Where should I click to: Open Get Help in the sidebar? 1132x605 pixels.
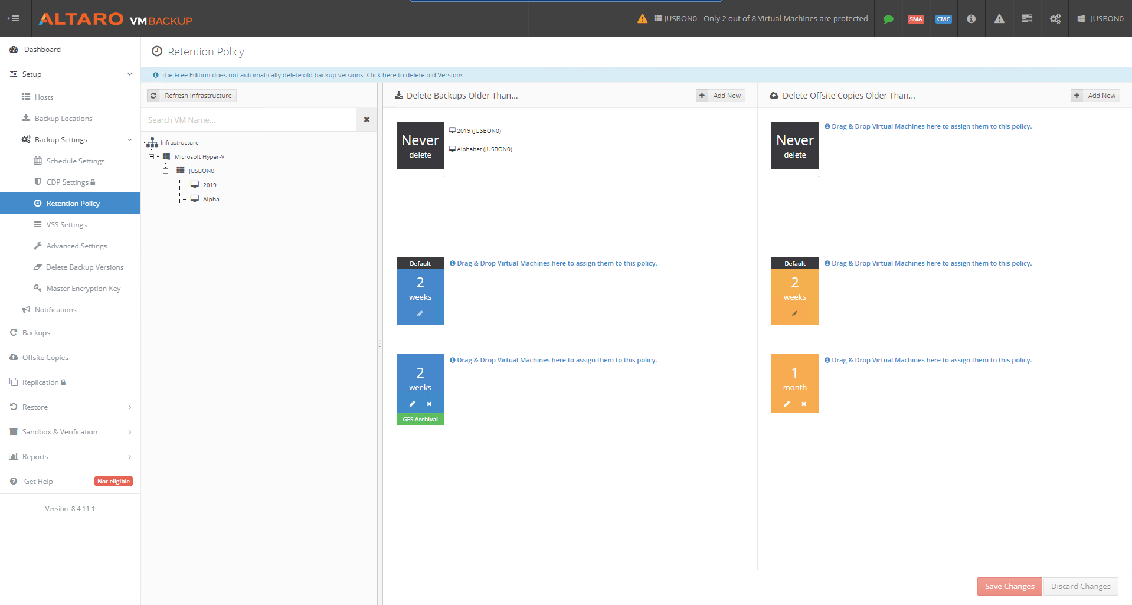point(38,482)
